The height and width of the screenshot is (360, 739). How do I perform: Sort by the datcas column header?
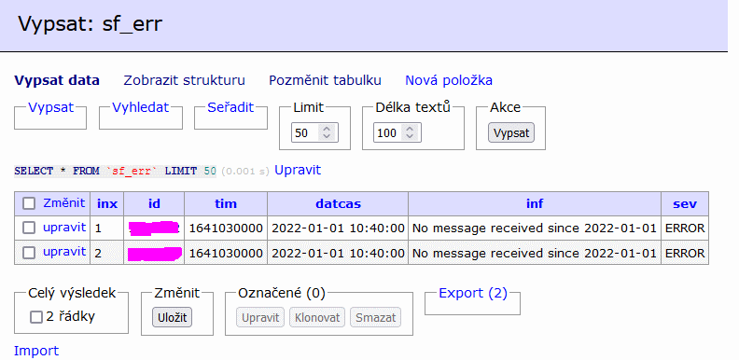pos(338,203)
